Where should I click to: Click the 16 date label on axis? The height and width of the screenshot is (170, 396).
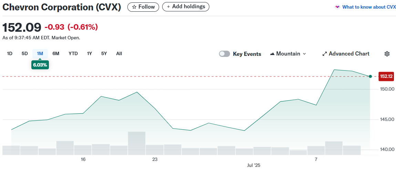83,160
